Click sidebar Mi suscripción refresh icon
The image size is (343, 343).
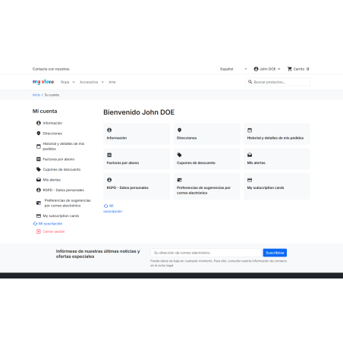[x=35, y=224]
